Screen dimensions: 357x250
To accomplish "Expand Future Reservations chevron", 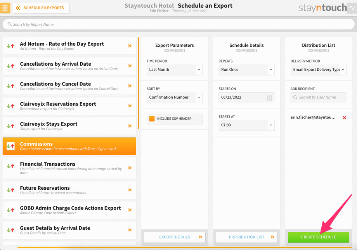I will [130, 190].
